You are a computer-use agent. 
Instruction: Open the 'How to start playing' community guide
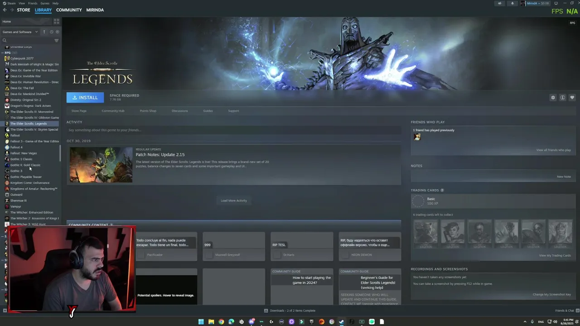point(302,286)
